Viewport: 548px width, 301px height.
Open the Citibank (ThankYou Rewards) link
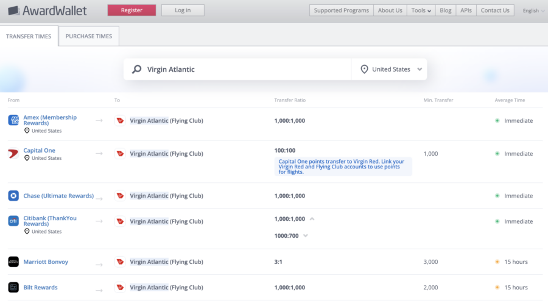click(x=50, y=221)
